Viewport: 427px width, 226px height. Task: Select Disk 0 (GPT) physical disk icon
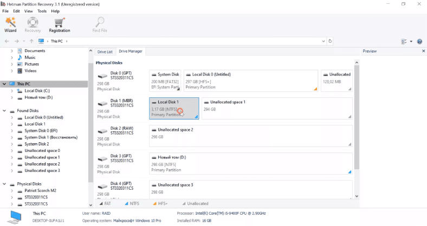point(102,76)
